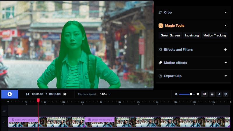Click Fit to fit the timeline

204,94
